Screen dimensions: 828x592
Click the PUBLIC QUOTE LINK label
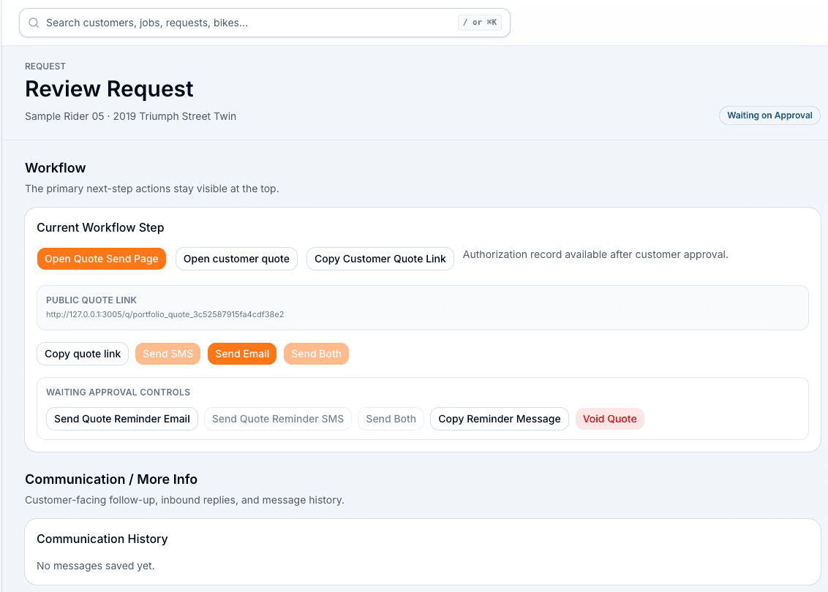click(91, 300)
